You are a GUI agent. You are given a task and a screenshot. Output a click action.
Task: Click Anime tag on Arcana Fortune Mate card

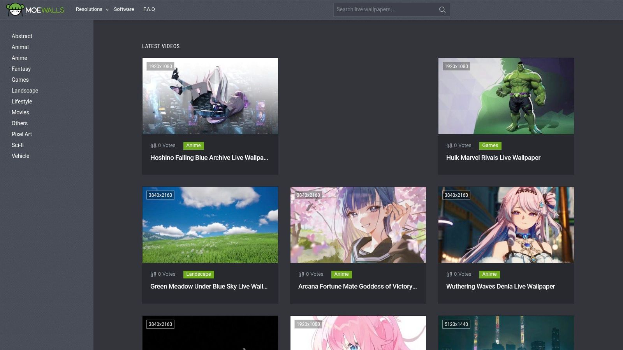[341, 274]
